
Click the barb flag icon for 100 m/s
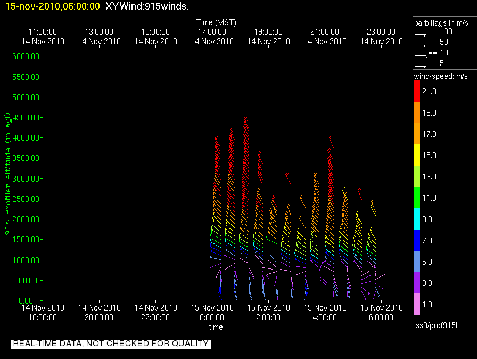pos(420,35)
